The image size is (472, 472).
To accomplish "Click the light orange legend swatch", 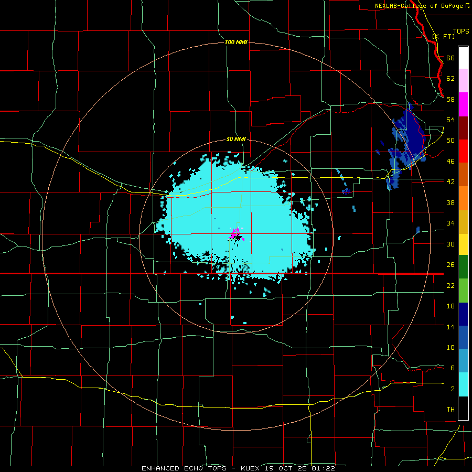I will (x=463, y=198).
